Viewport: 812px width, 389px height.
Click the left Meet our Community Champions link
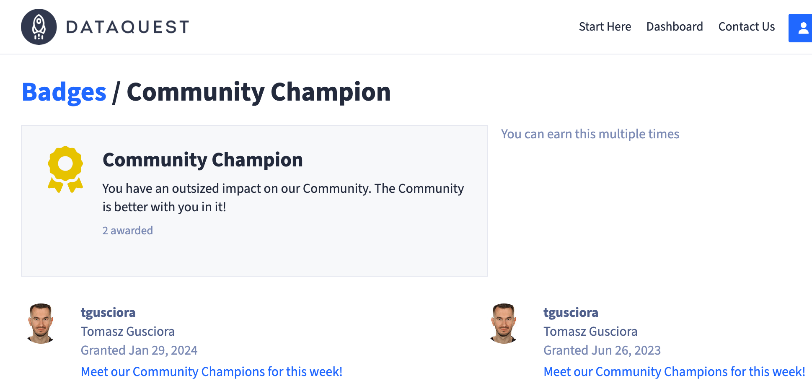pyautogui.click(x=211, y=371)
